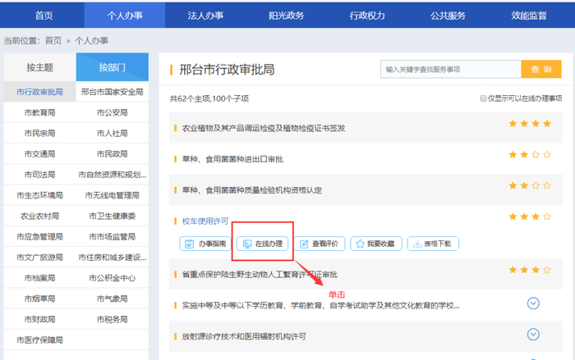Screen dimensions: 575x360
Task: Open 市财政局 department
Action: click(39, 319)
